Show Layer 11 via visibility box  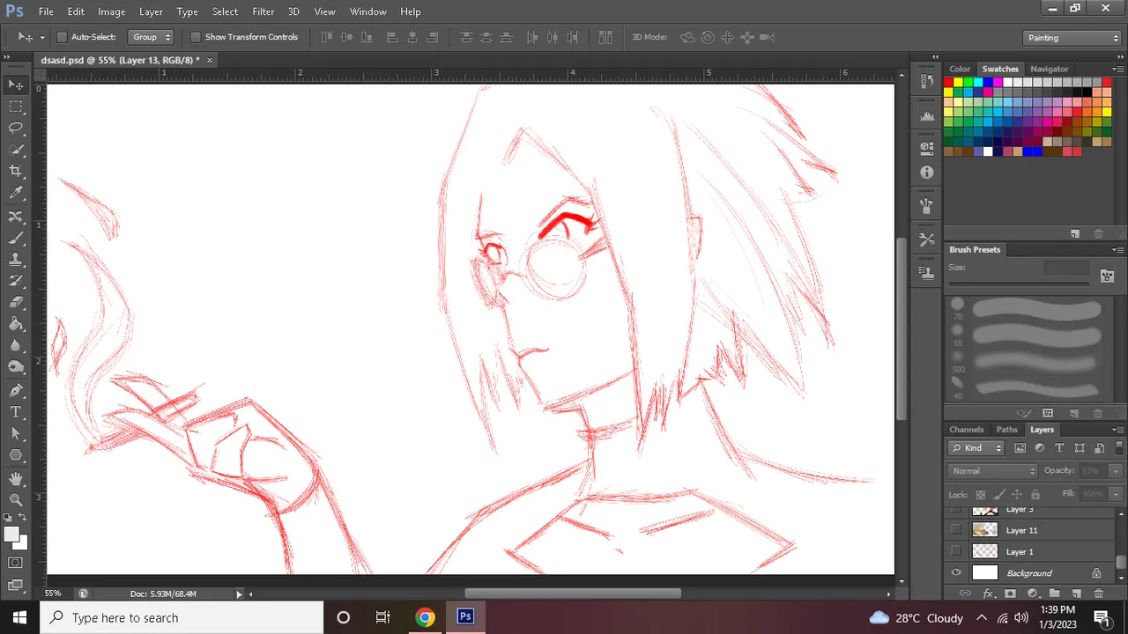tap(956, 529)
